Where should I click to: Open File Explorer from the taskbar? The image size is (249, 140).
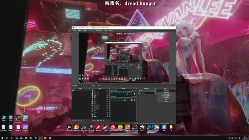(26, 138)
